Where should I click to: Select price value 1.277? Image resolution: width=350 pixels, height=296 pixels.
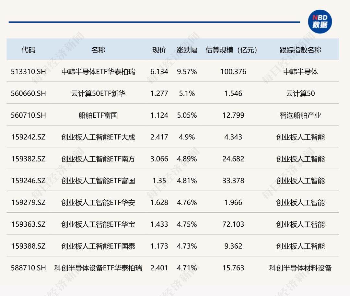pos(159,93)
